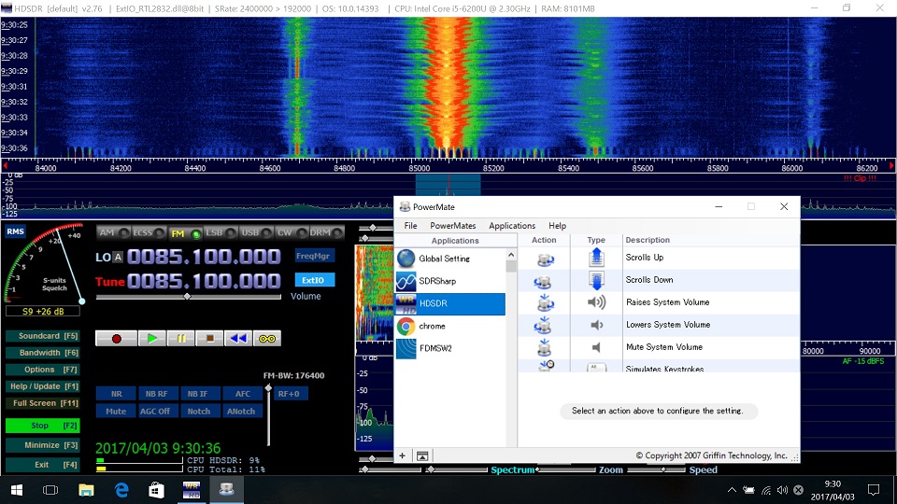
Task: Select LSB demodulation mode
Action: (221, 232)
